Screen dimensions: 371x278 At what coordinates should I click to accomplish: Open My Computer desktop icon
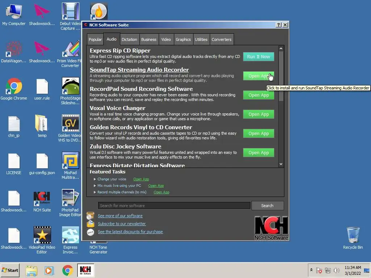[14, 14]
